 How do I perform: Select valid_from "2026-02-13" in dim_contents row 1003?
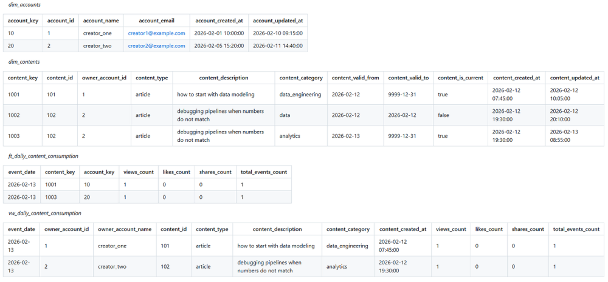click(x=345, y=136)
